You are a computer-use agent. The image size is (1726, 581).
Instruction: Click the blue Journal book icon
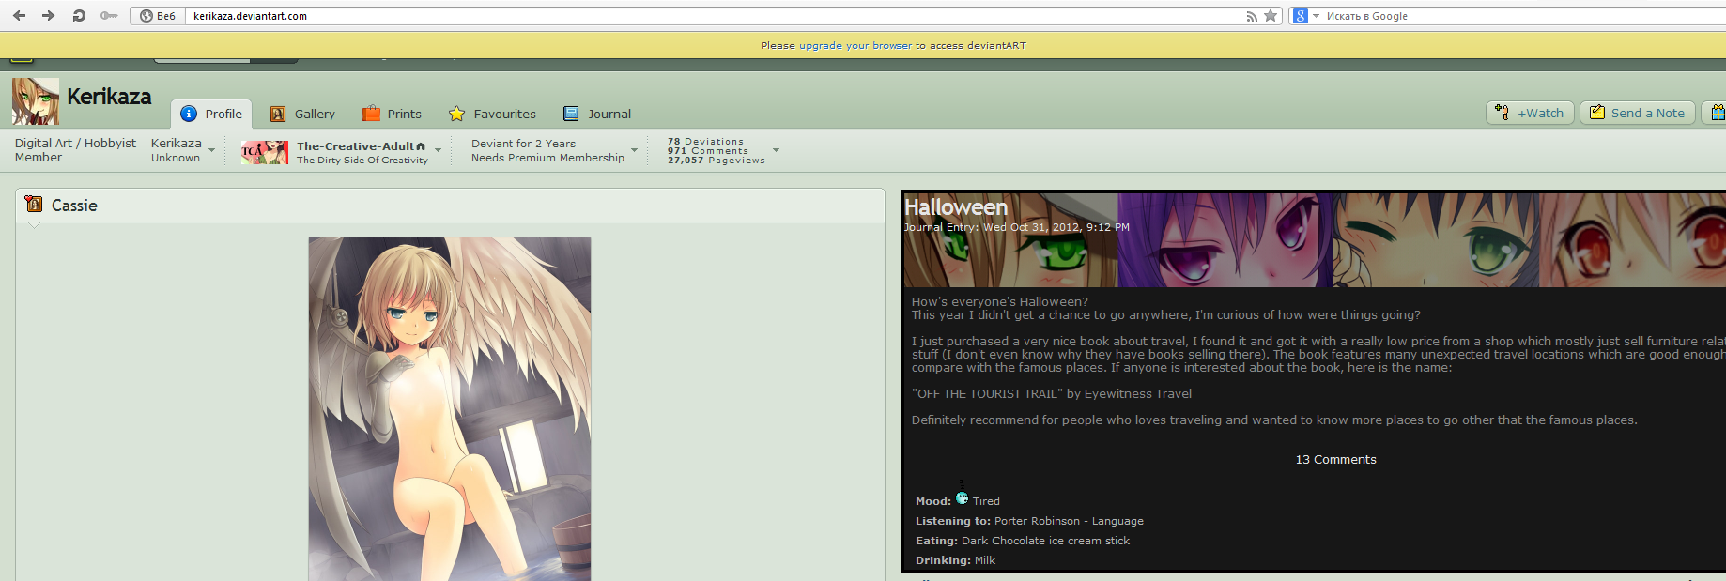pos(571,114)
